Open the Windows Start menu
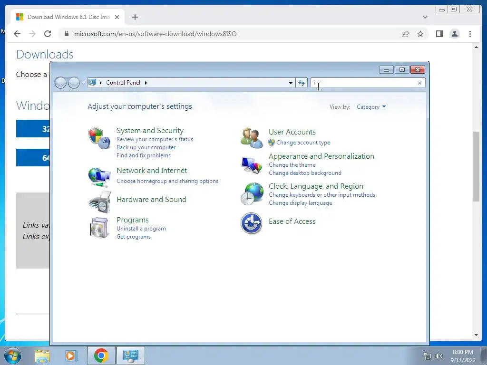 pos(13,355)
